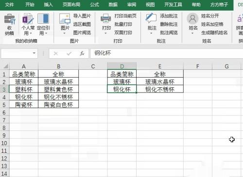Screen dimensions: 243x177
Task: Click the select-all corner triangle
Action: [6, 66]
